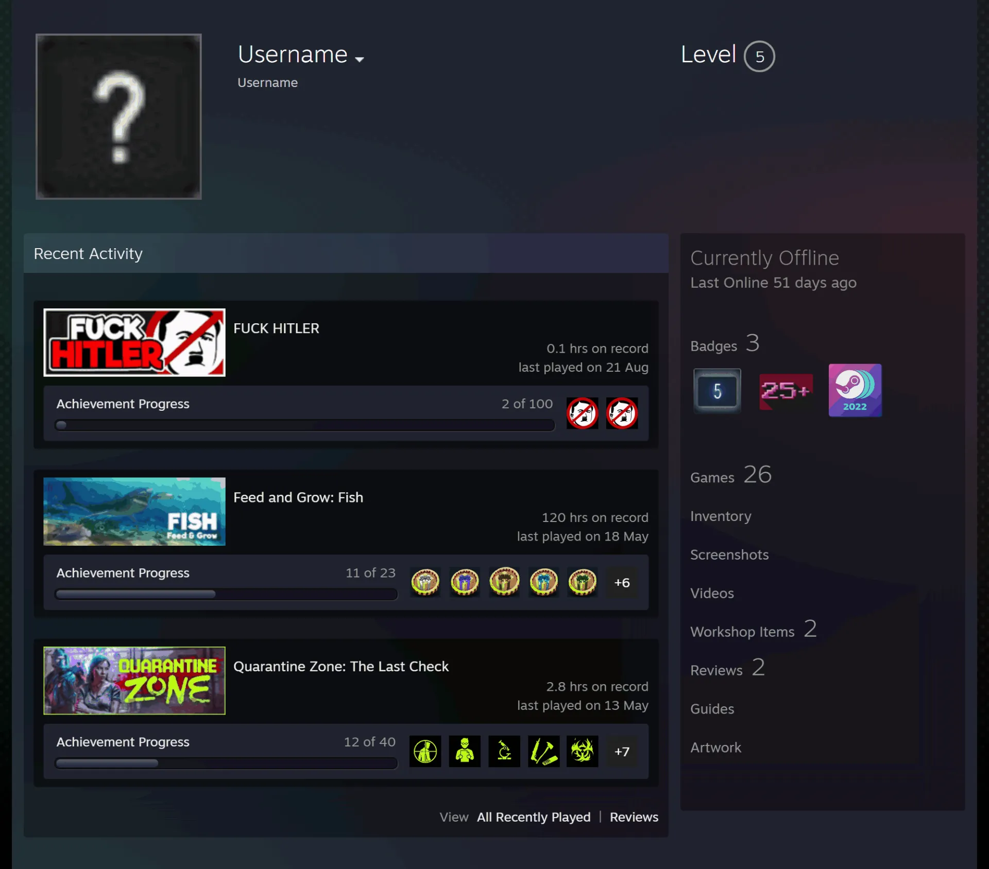Click the Quarantine Zone achievement progress bar

coord(226,763)
